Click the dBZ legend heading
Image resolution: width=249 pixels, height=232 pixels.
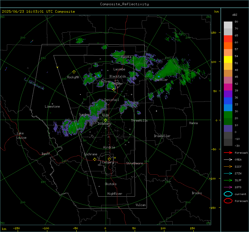(235, 15)
